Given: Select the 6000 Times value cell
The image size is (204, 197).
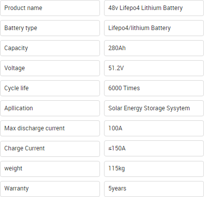Looking at the screenshot, I should [154, 88].
